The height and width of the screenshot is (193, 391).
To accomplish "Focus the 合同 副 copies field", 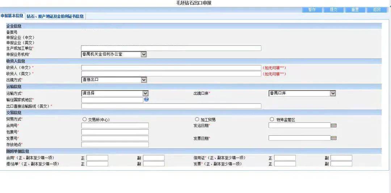I will coord(154,158).
